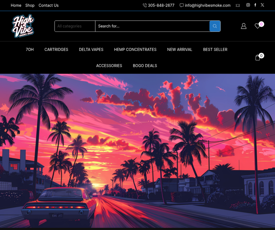Click the ticket coupon icon in the top bar
The height and width of the screenshot is (230, 275).
coord(238,5)
